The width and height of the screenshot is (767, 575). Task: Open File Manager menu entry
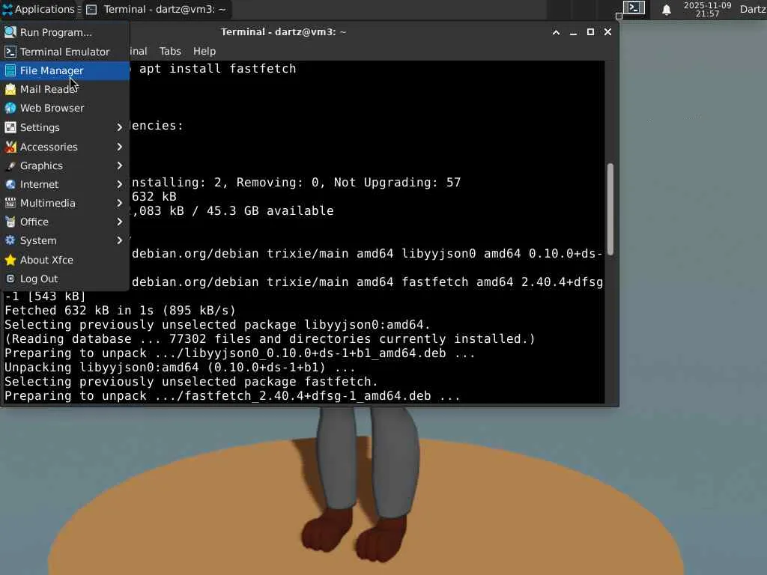64,70
